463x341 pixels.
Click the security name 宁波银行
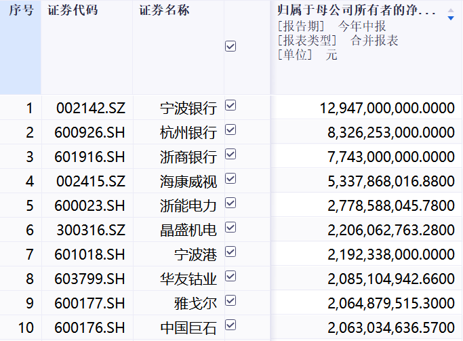(188, 108)
